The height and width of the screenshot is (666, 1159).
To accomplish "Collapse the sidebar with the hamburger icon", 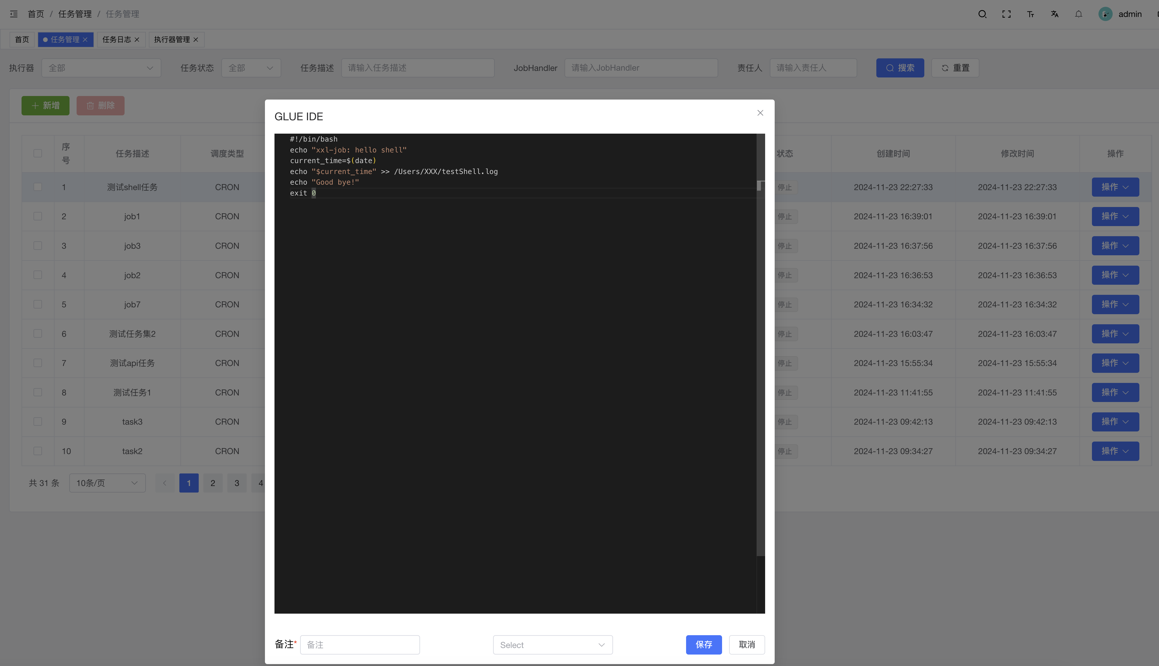I will click(13, 14).
